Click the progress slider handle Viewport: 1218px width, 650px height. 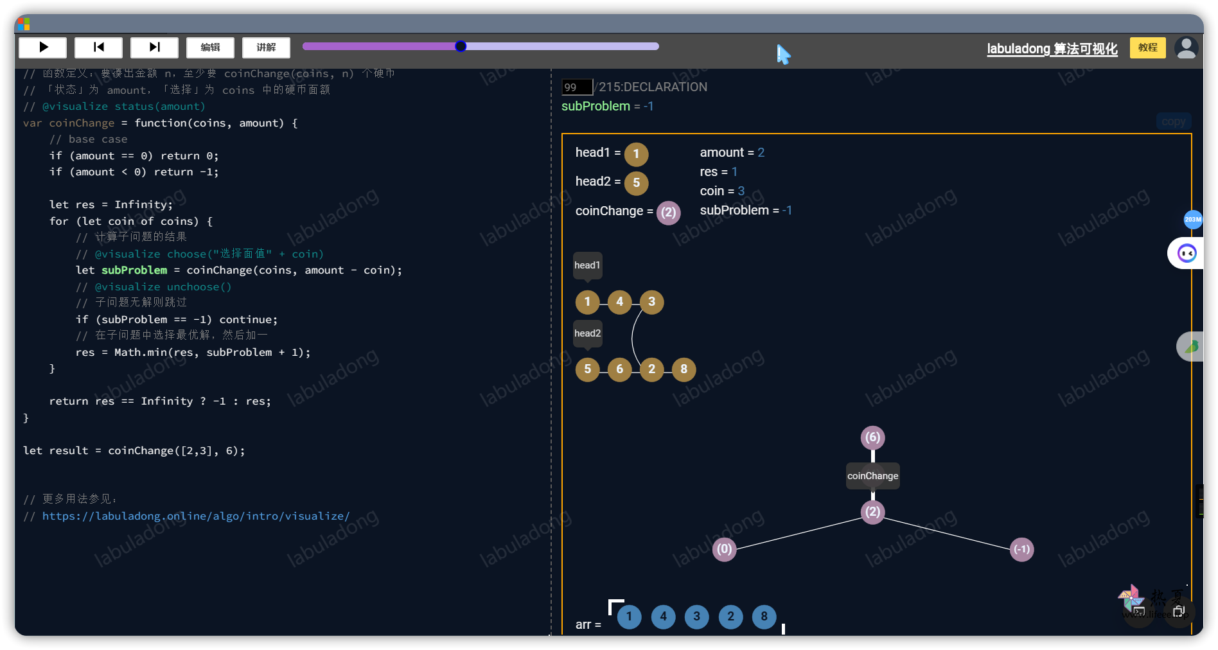pyautogui.click(x=461, y=46)
